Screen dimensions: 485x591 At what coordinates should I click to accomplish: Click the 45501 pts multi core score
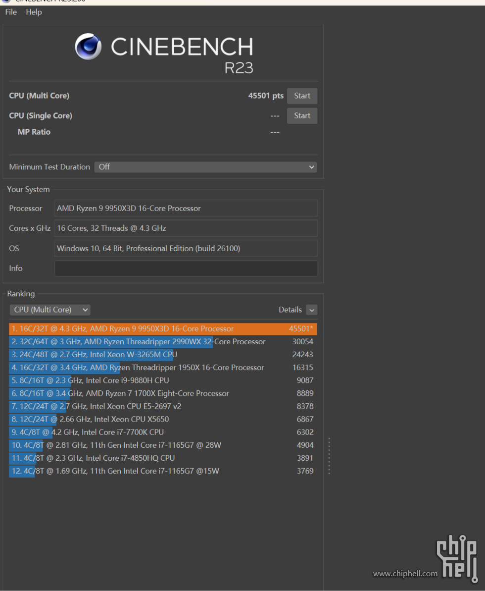click(266, 96)
